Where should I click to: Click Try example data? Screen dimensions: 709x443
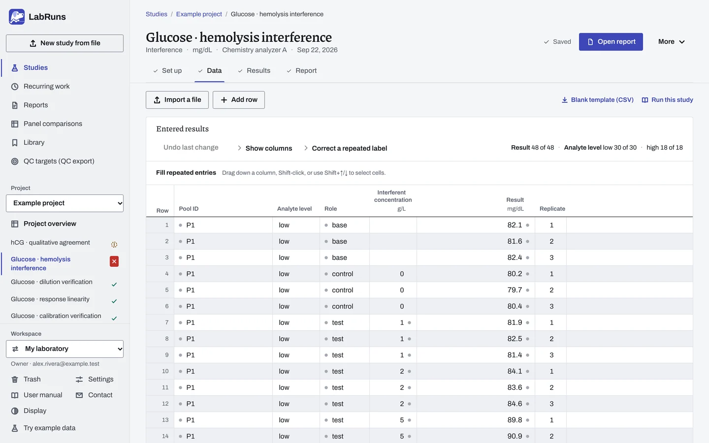pos(43,428)
